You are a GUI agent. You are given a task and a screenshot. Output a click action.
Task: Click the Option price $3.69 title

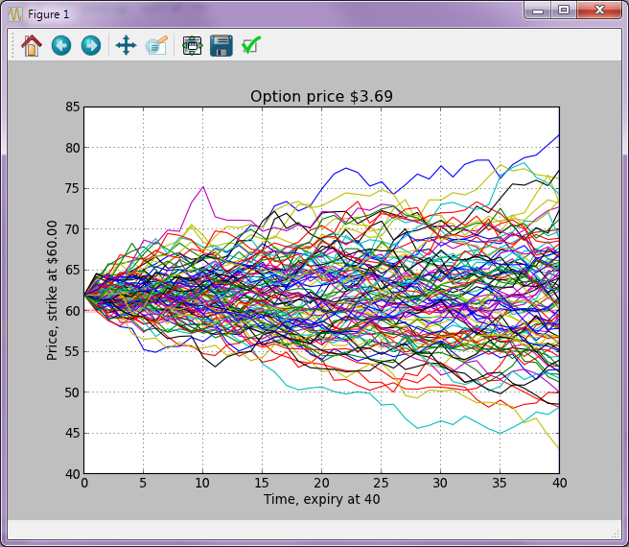click(321, 96)
